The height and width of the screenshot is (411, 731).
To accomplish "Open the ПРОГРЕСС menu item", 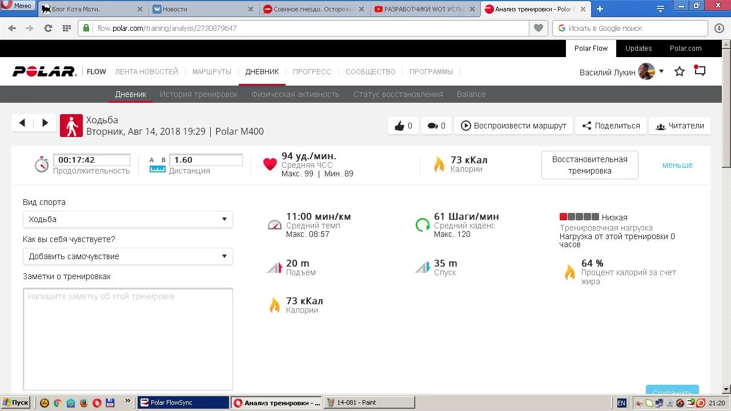I will [312, 72].
